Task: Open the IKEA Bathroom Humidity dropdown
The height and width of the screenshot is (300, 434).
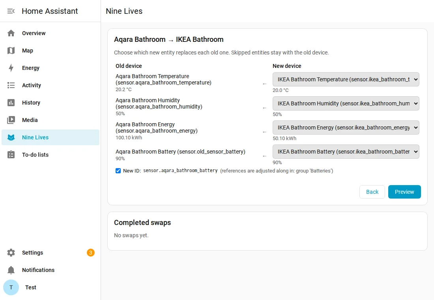Action: 346,103
